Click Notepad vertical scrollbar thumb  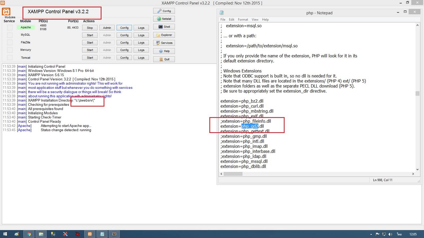(417, 94)
